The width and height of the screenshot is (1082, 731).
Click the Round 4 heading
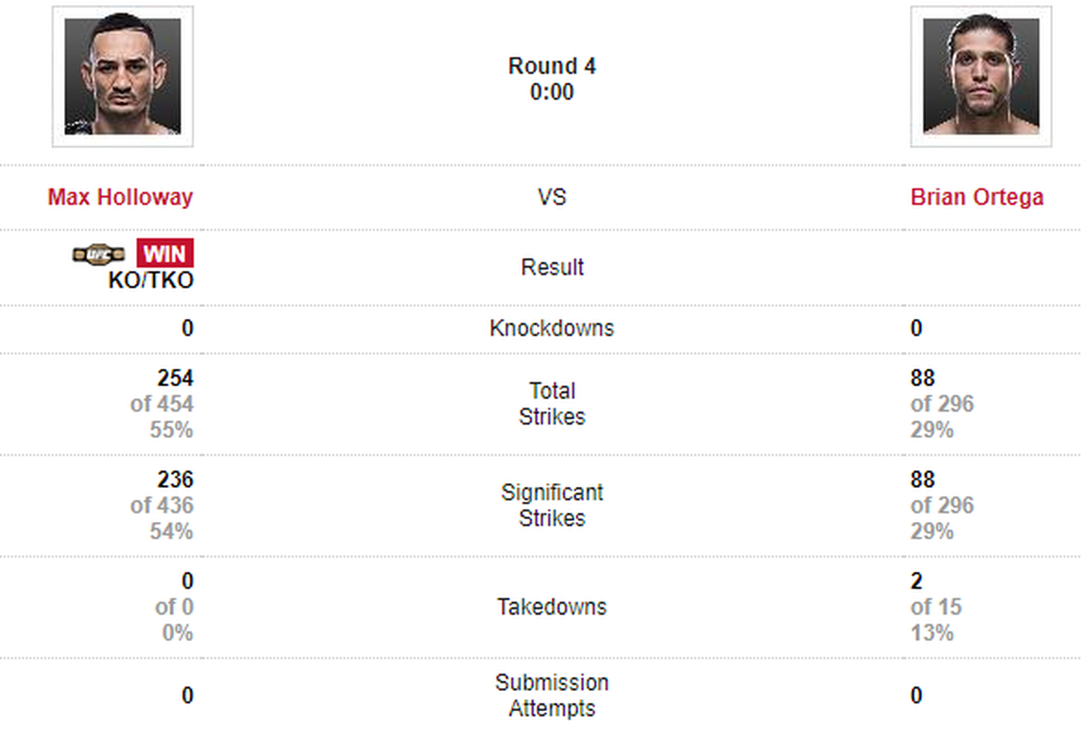[x=552, y=66]
